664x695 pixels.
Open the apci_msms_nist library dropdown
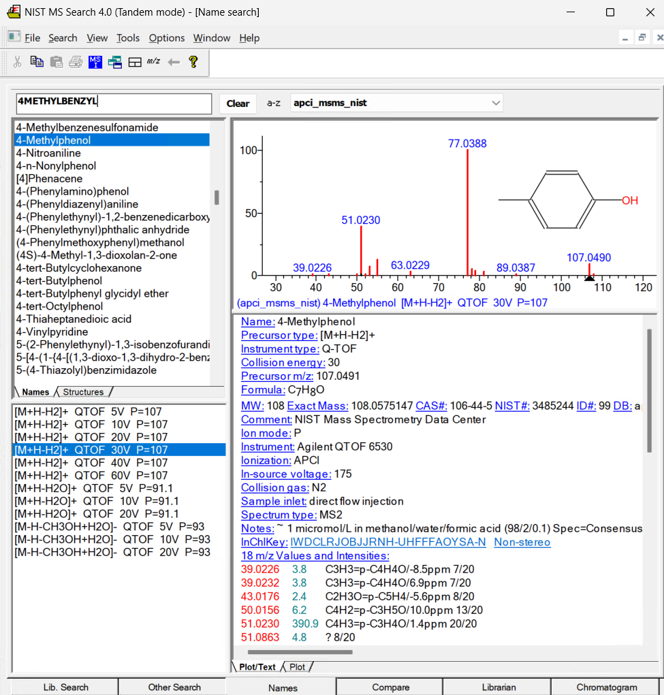[396, 103]
